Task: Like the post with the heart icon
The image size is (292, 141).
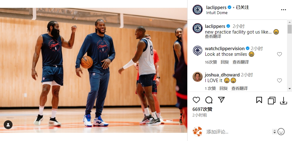Action: pos(196,100)
